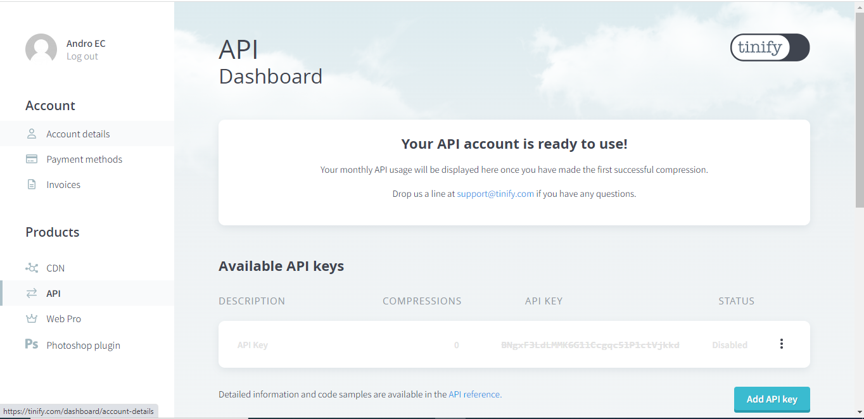Select the CDN network icon
This screenshot has height=419, width=864.
(x=31, y=268)
